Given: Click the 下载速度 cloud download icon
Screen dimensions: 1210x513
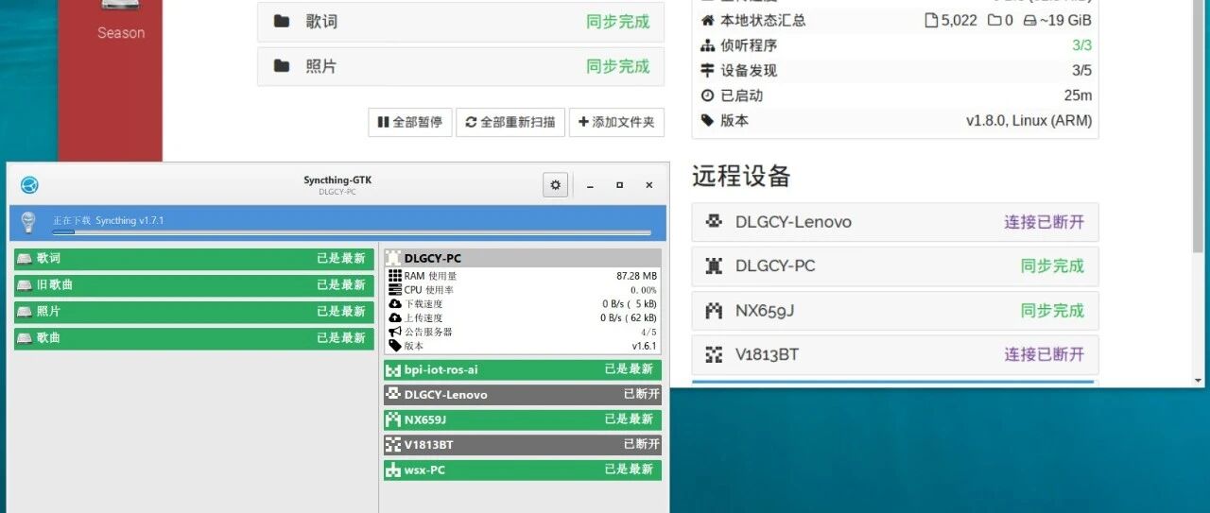Looking at the screenshot, I should coord(395,304).
